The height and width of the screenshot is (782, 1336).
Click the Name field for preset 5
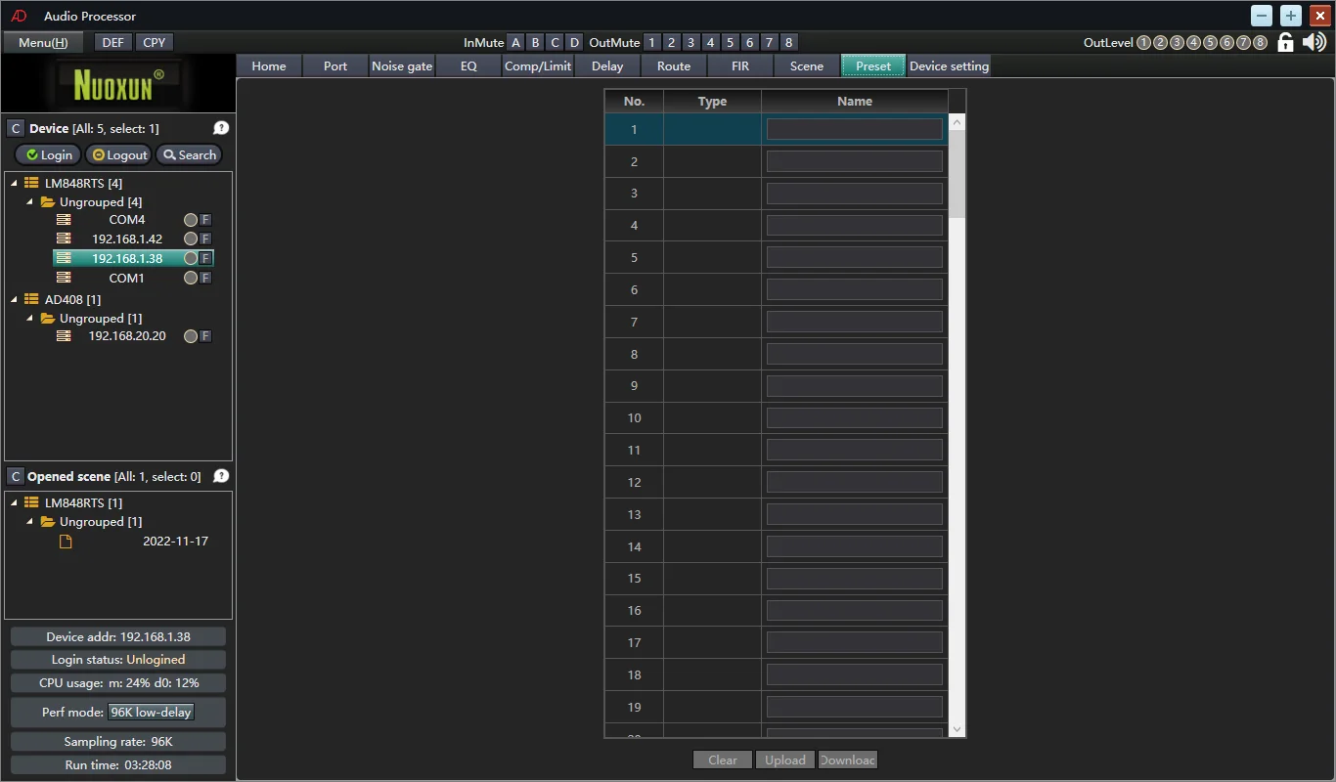tap(854, 258)
